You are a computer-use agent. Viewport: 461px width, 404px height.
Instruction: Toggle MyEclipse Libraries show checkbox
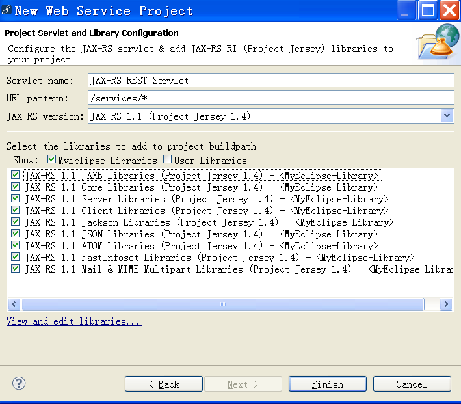tap(51, 159)
